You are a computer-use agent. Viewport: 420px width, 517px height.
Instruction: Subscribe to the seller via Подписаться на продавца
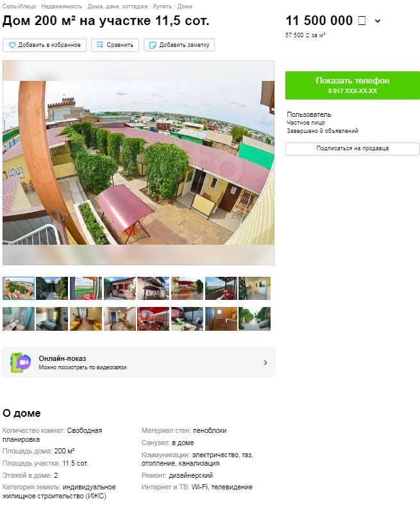tap(353, 148)
